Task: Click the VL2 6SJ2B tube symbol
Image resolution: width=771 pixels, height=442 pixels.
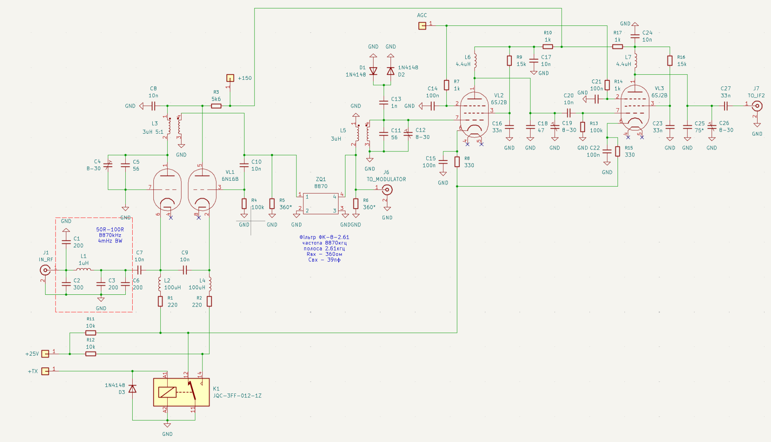Action: coord(474,114)
